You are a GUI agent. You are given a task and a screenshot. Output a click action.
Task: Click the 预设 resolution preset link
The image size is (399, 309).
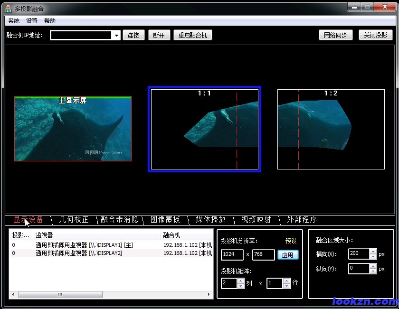coord(291,241)
